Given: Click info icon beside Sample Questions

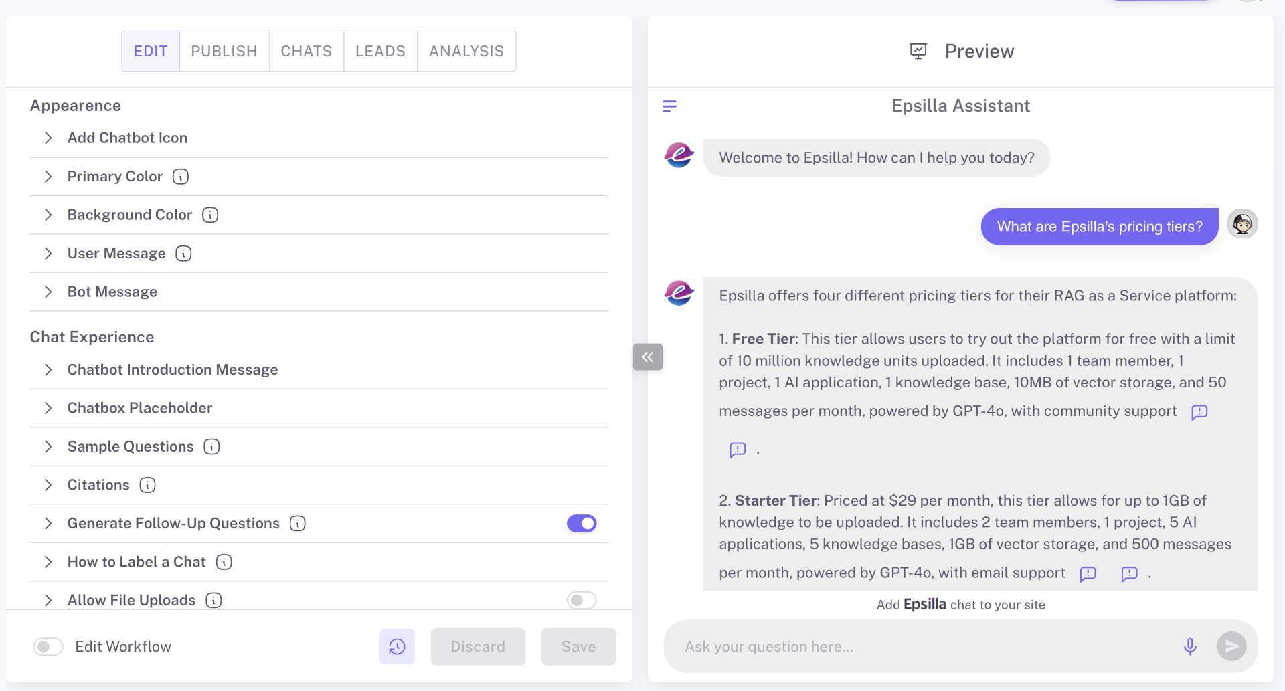Looking at the screenshot, I should tap(211, 447).
